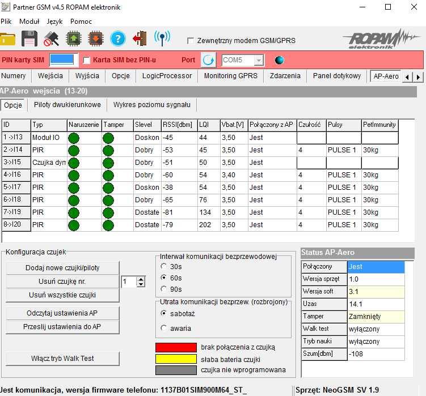
Task: Click the exit door icon
Action: tap(140, 39)
